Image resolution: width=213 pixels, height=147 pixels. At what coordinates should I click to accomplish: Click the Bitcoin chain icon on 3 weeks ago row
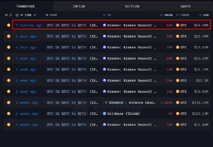coord(9,125)
